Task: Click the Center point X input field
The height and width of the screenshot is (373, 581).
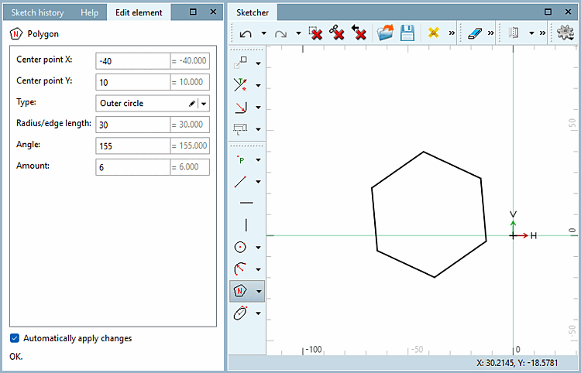Action: point(133,60)
